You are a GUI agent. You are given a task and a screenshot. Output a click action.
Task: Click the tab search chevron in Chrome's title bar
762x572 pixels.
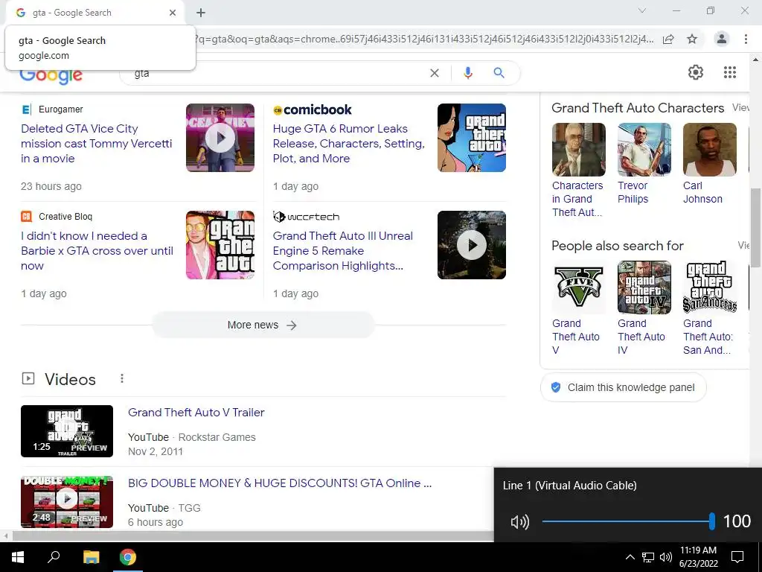click(x=642, y=10)
